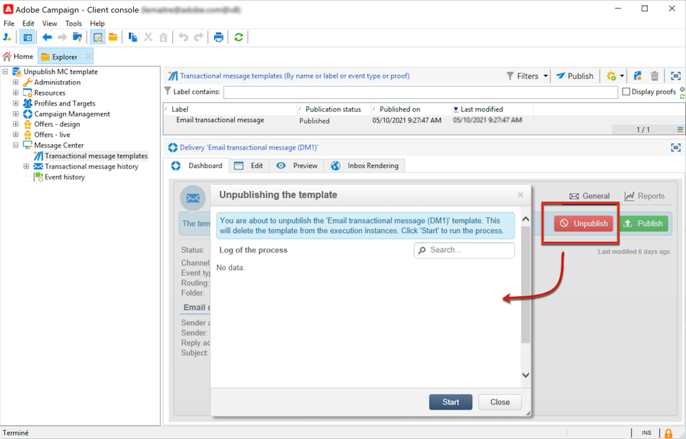Click the dialog scrollbar up arrow
Viewport: 686px width, 439px height.
point(525,219)
